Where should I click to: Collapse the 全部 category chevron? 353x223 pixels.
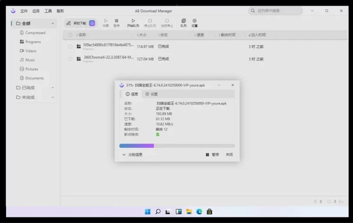point(52,24)
